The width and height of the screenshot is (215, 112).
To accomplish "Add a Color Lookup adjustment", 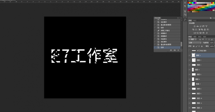I will point(208,29).
